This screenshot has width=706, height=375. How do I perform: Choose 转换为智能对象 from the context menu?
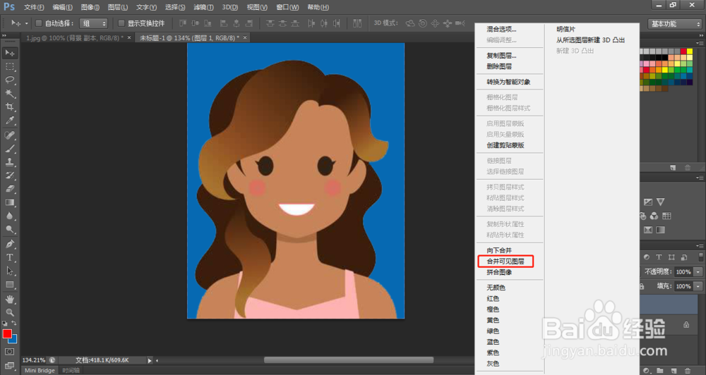(x=508, y=82)
